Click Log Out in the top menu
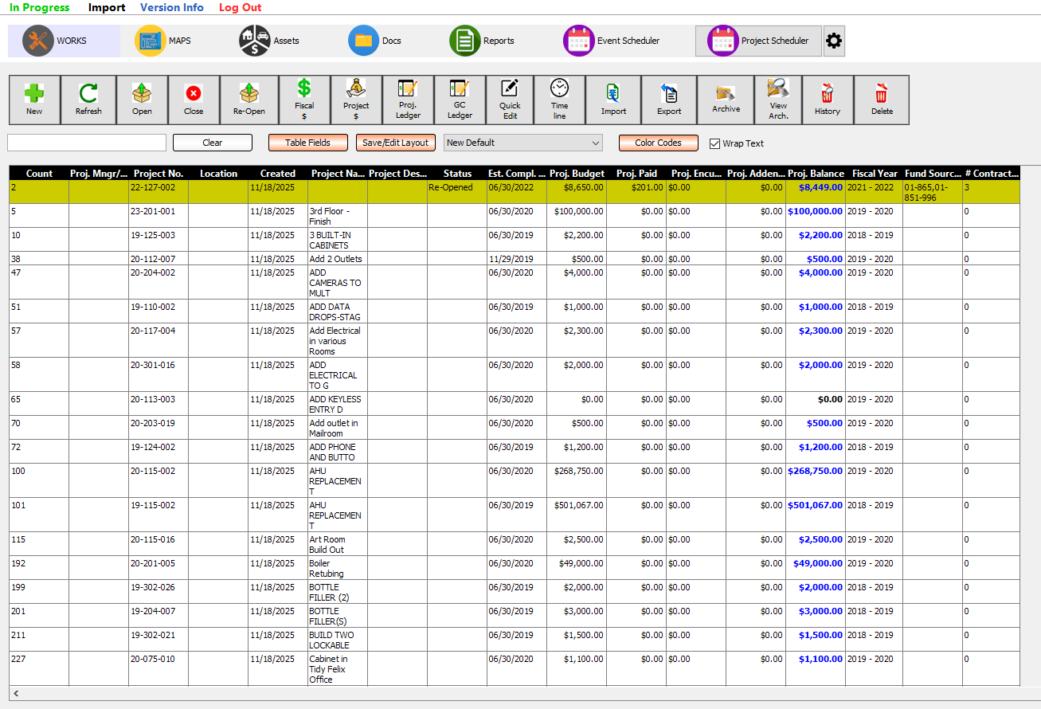 [240, 8]
